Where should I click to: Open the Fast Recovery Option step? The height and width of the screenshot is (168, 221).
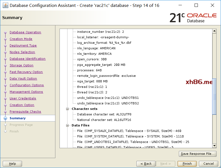pos(26,72)
